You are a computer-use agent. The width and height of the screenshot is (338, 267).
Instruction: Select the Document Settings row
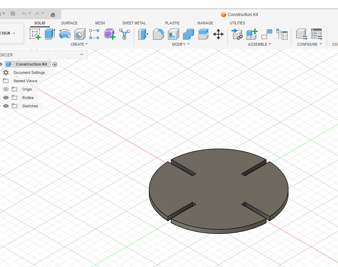tap(29, 73)
